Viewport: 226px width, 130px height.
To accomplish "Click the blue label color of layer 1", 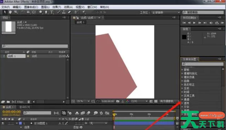I will (x=20, y=123).
